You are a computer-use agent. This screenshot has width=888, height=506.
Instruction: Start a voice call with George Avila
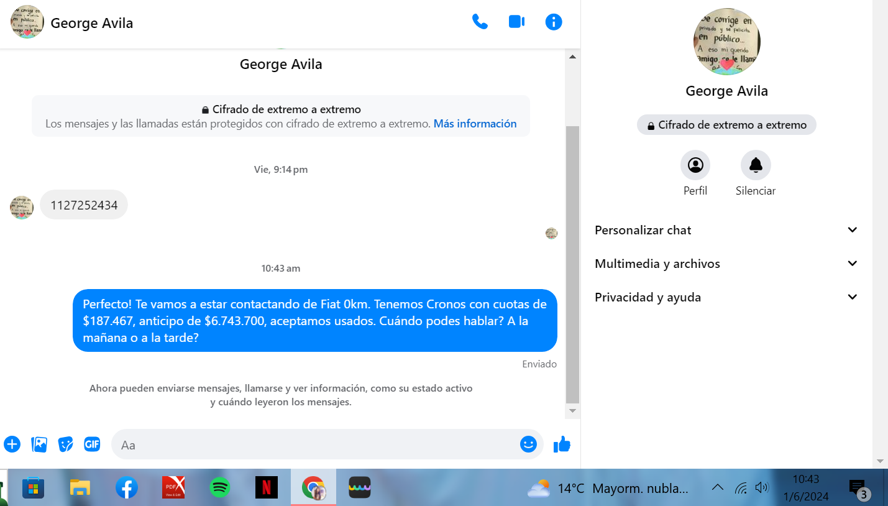(x=480, y=22)
